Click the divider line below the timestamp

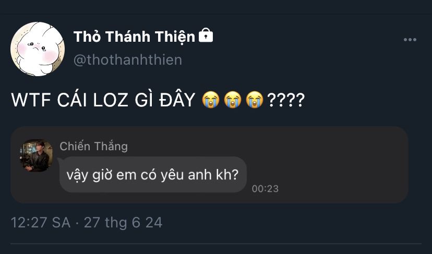coord(216,244)
